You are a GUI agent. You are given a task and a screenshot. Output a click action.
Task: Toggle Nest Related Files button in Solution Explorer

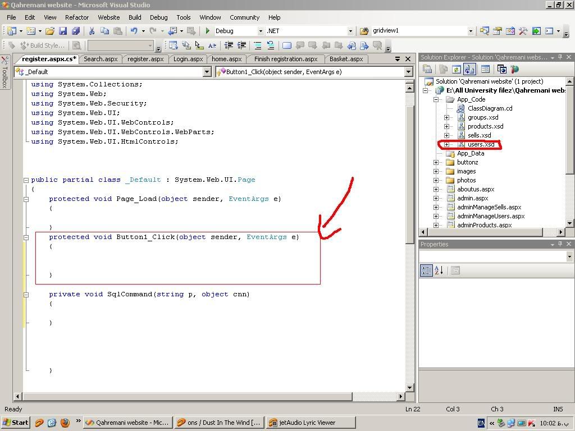[x=469, y=69]
